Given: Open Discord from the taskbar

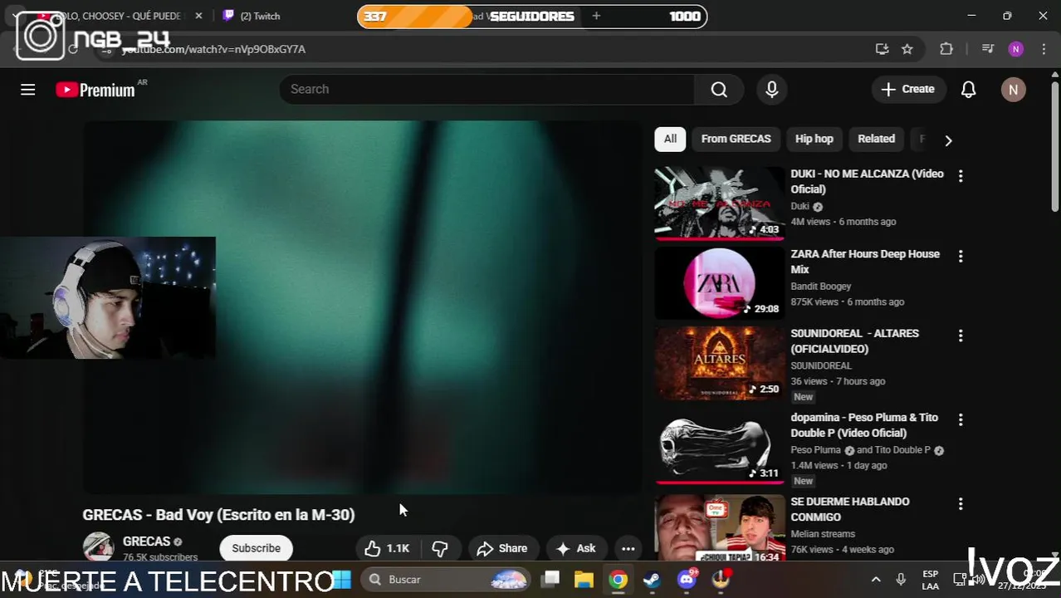Looking at the screenshot, I should [687, 580].
